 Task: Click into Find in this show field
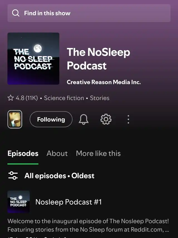pyautogui.click(x=89, y=13)
